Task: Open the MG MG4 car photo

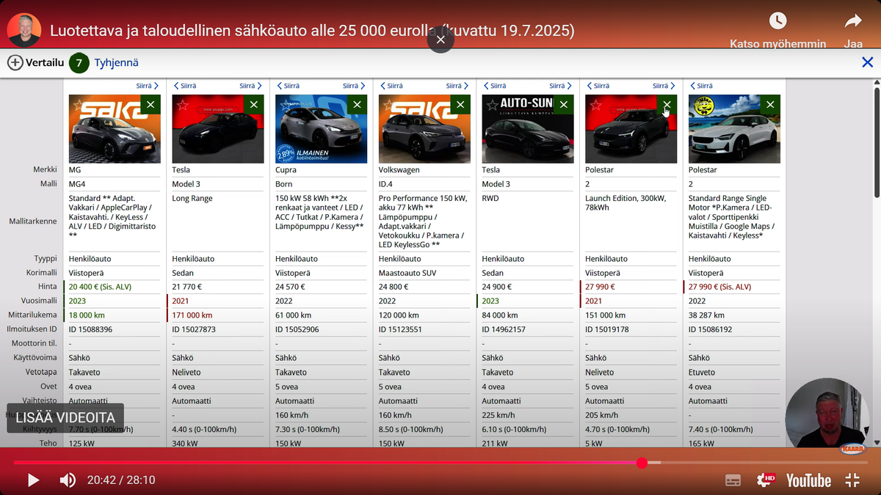Action: 115,129
